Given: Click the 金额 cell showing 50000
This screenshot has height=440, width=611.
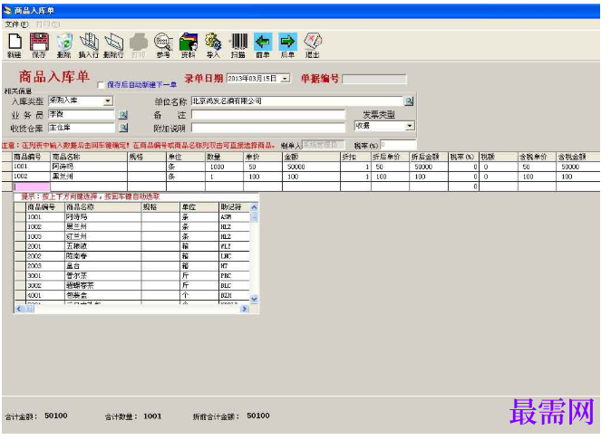Looking at the screenshot, I should pyautogui.click(x=311, y=167).
